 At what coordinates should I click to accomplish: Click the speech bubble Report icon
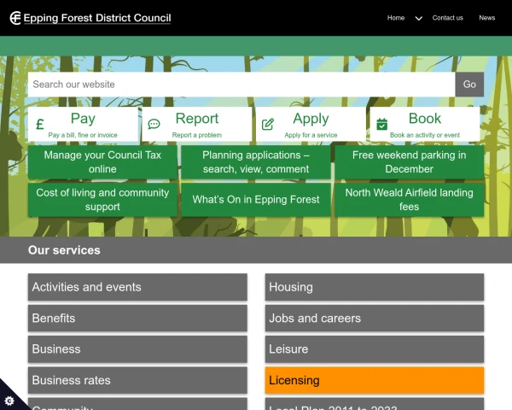tap(154, 125)
